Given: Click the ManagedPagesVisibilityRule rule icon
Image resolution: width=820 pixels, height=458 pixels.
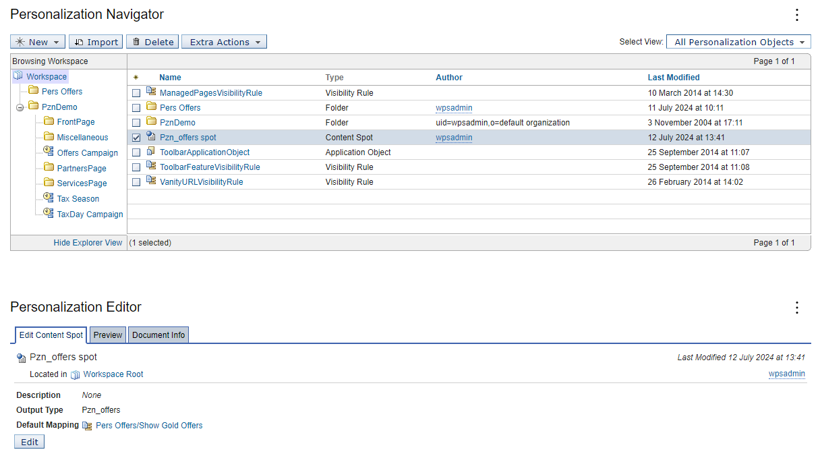Looking at the screenshot, I should click(x=151, y=92).
